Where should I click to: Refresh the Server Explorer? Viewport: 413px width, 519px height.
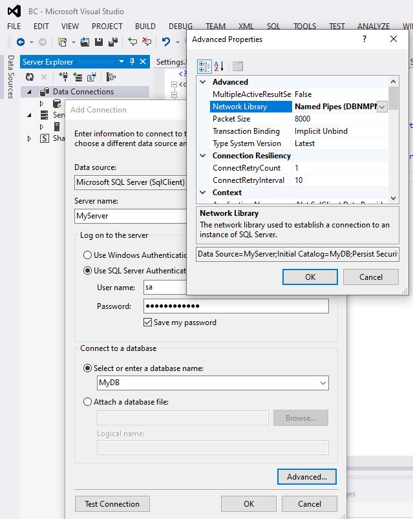coord(30,77)
